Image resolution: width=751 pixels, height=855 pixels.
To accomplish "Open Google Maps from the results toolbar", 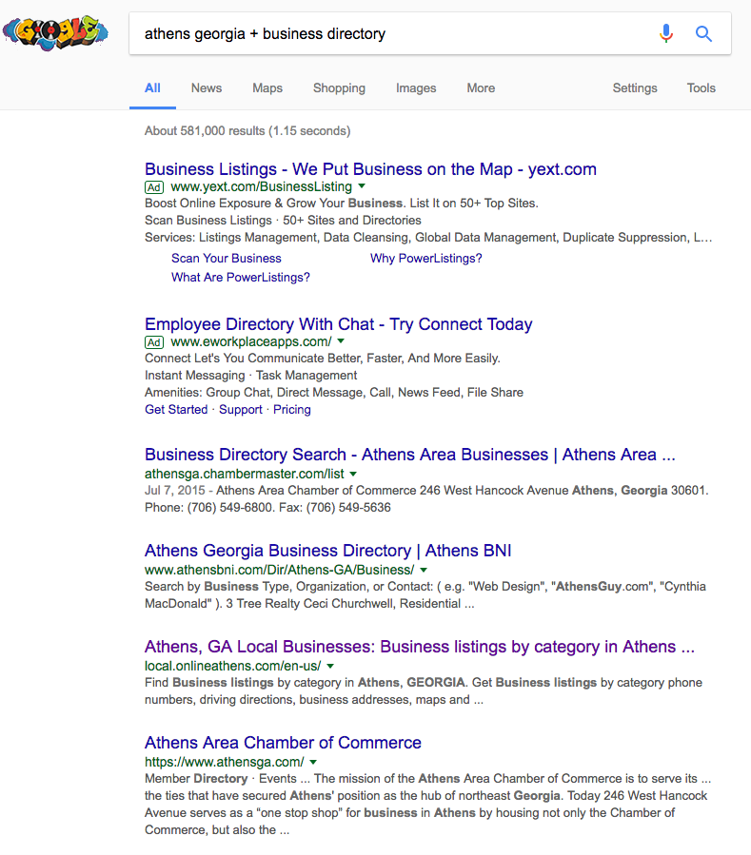I will coord(267,87).
